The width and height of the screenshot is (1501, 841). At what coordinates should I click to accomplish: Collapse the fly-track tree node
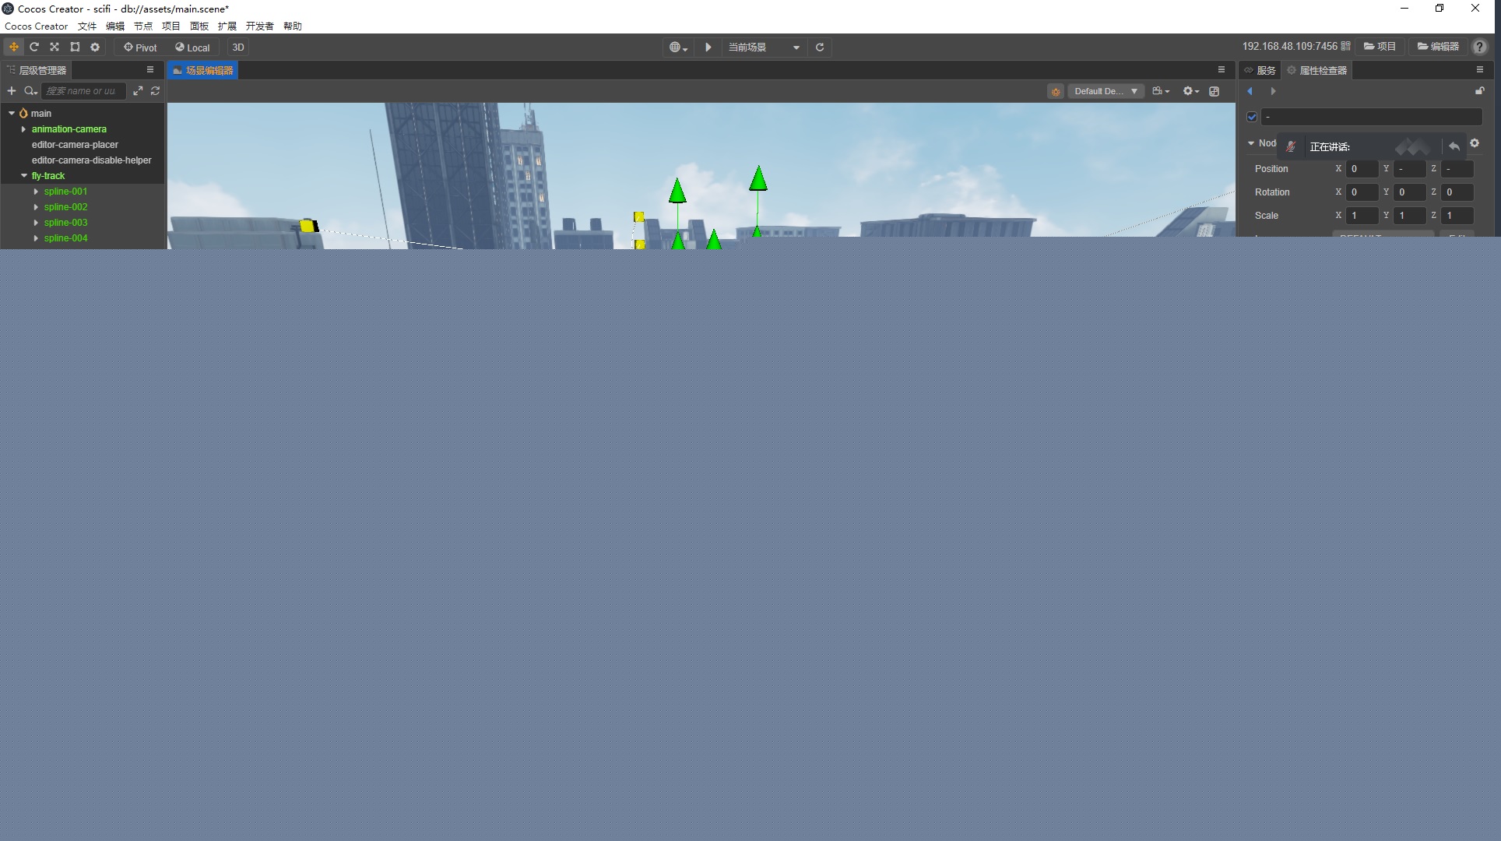pyautogui.click(x=24, y=176)
